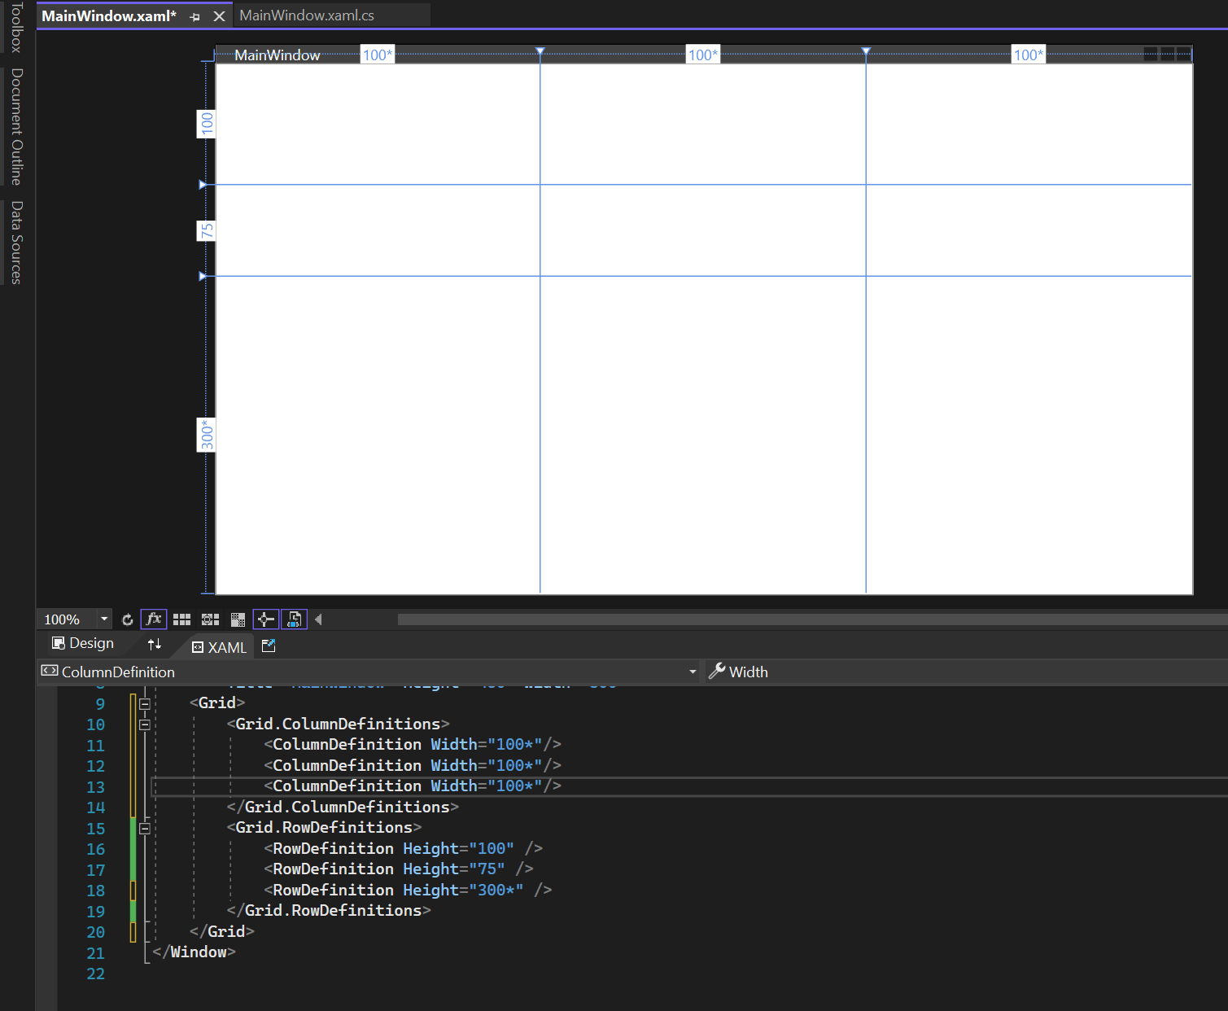The width and height of the screenshot is (1228, 1011).
Task: Refresh the designer view
Action: 127,619
